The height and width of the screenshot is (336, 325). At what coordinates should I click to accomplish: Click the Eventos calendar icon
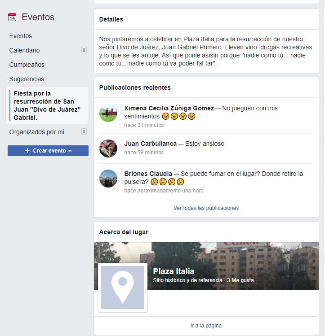click(12, 17)
